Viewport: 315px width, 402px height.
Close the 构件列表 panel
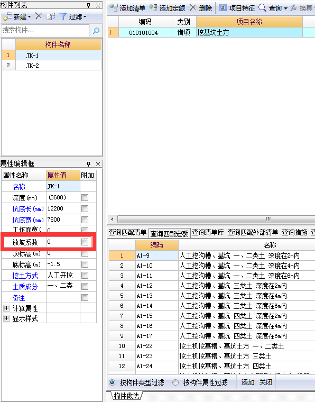(98, 5)
